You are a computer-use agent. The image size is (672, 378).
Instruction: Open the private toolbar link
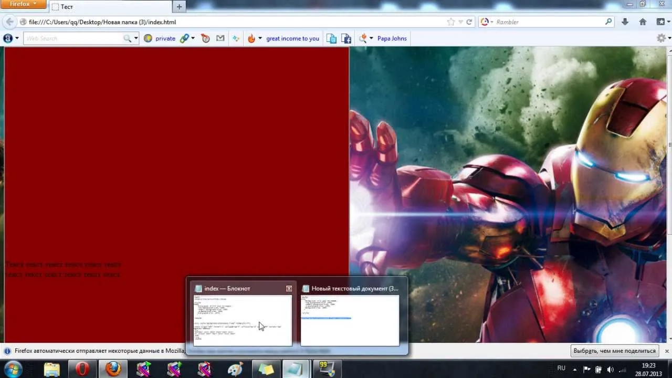tap(160, 38)
